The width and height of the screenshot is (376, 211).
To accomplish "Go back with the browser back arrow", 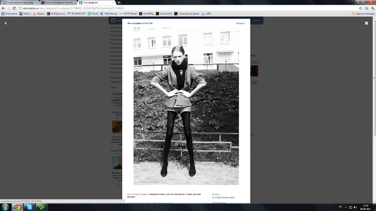I will (x=4, y=8).
